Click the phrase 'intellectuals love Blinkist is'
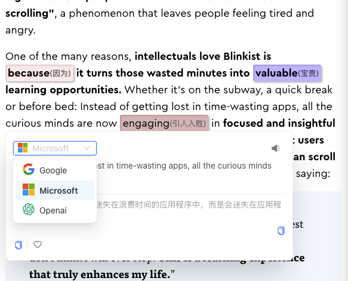The width and height of the screenshot is (348, 281). (x=203, y=56)
